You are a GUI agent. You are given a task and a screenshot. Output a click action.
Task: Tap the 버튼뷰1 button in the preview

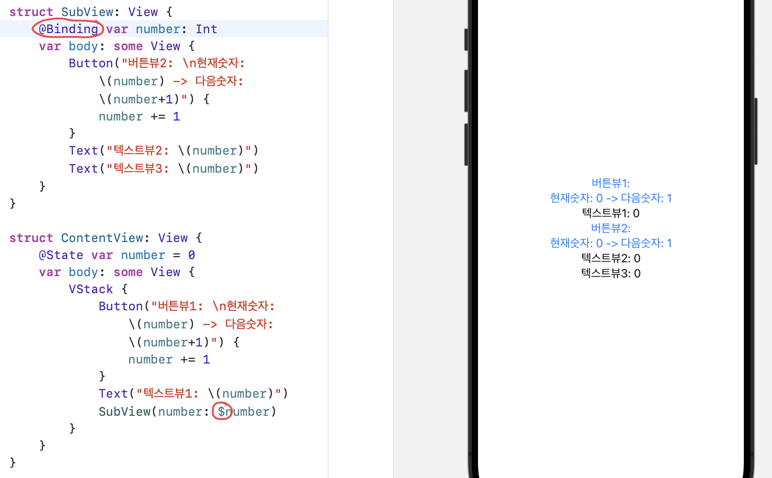pyautogui.click(x=611, y=190)
